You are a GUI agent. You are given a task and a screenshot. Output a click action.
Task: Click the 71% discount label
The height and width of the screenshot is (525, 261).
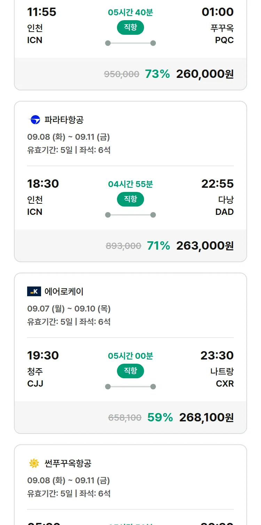click(x=158, y=246)
